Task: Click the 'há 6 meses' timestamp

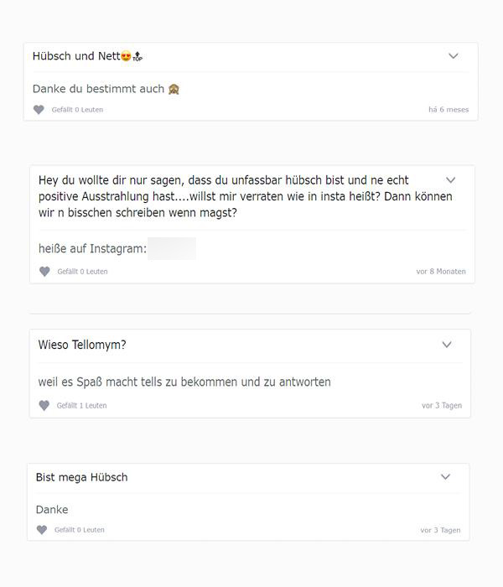Action: coord(448,110)
